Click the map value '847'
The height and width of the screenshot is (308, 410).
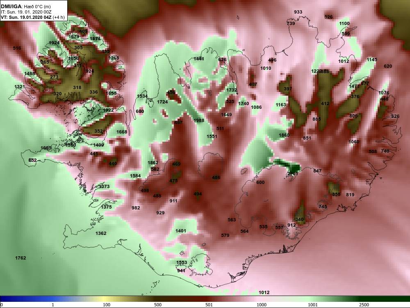317,171
